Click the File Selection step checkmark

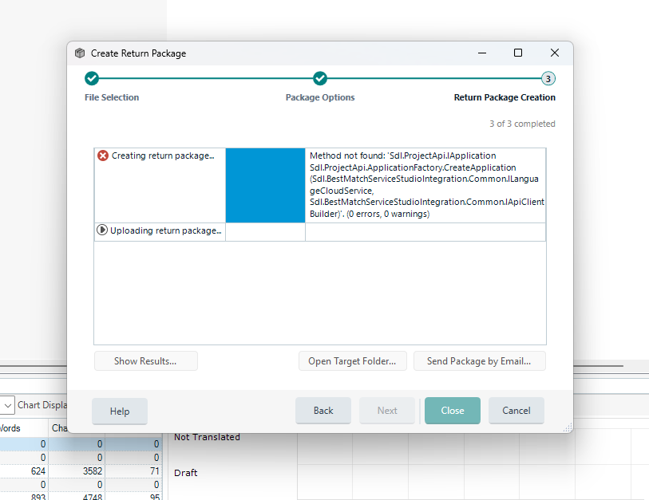92,78
